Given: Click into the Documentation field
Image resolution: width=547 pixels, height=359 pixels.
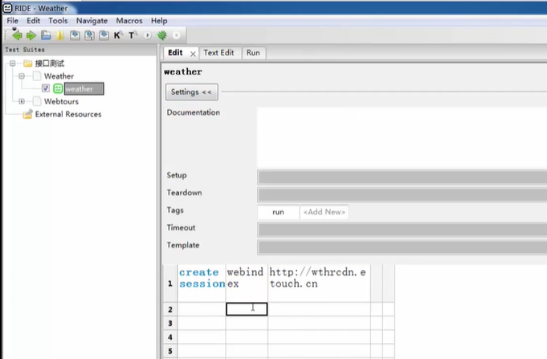Looking at the screenshot, I should (402, 137).
